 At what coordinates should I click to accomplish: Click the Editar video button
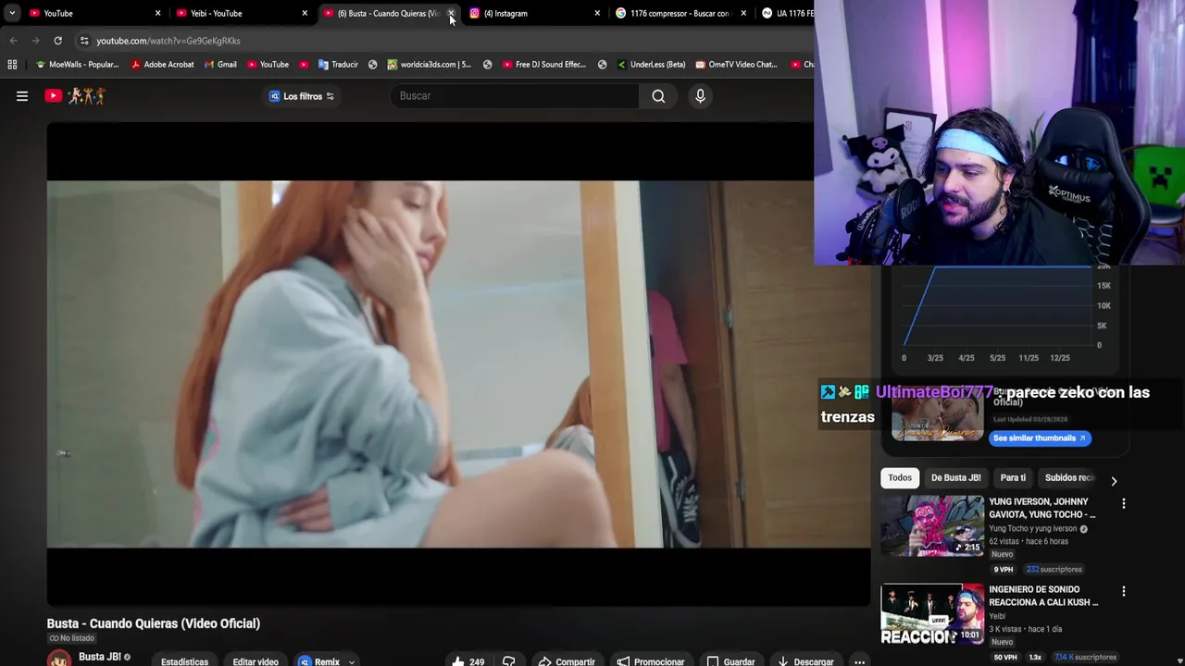click(256, 661)
